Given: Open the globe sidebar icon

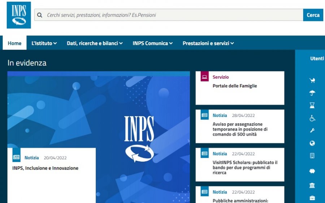Looking at the screenshot, I should [x=312, y=143].
